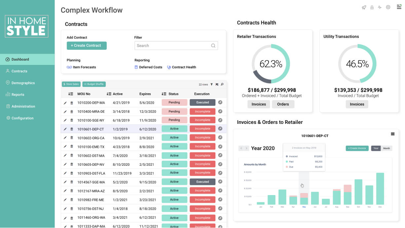Open compass icon for row 1014567-SGE-MA

click(x=220, y=182)
